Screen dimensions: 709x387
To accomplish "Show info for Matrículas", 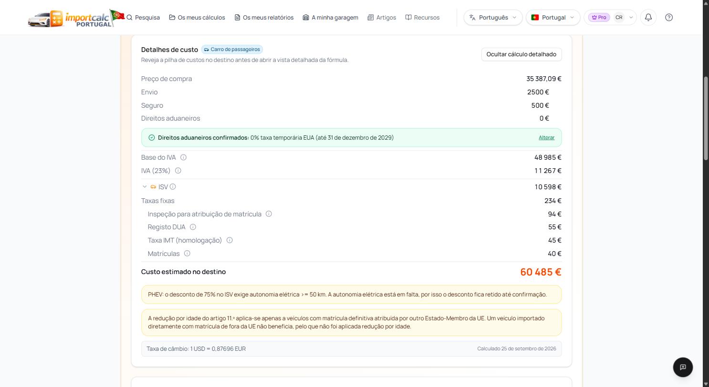I will point(187,254).
